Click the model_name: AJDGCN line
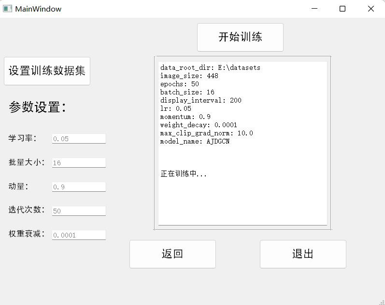 195,141
